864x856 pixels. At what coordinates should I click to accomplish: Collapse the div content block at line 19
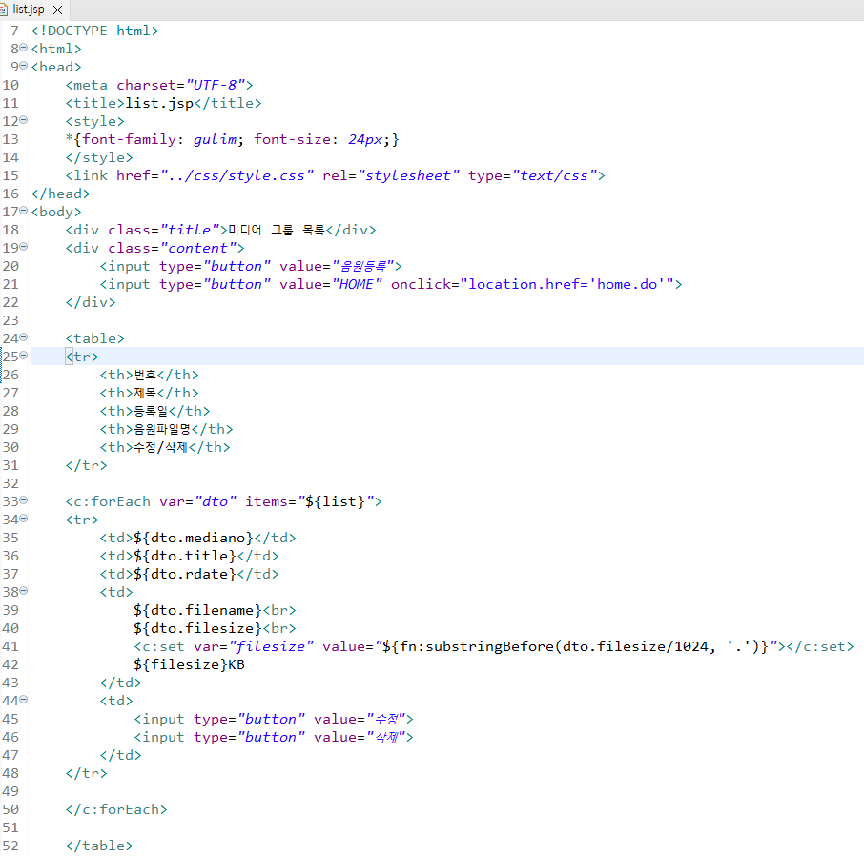[x=23, y=247]
